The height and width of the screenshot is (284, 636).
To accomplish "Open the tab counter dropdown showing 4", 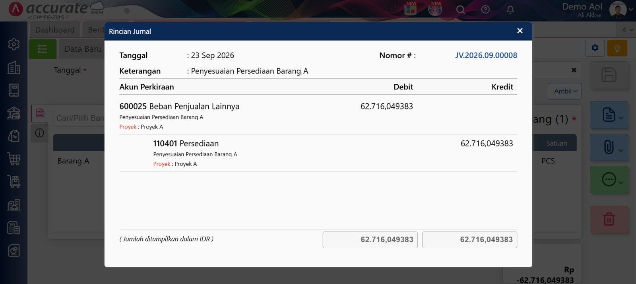I will [x=627, y=30].
